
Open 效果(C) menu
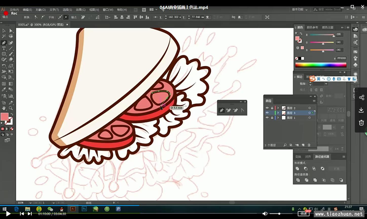coord(81,10)
